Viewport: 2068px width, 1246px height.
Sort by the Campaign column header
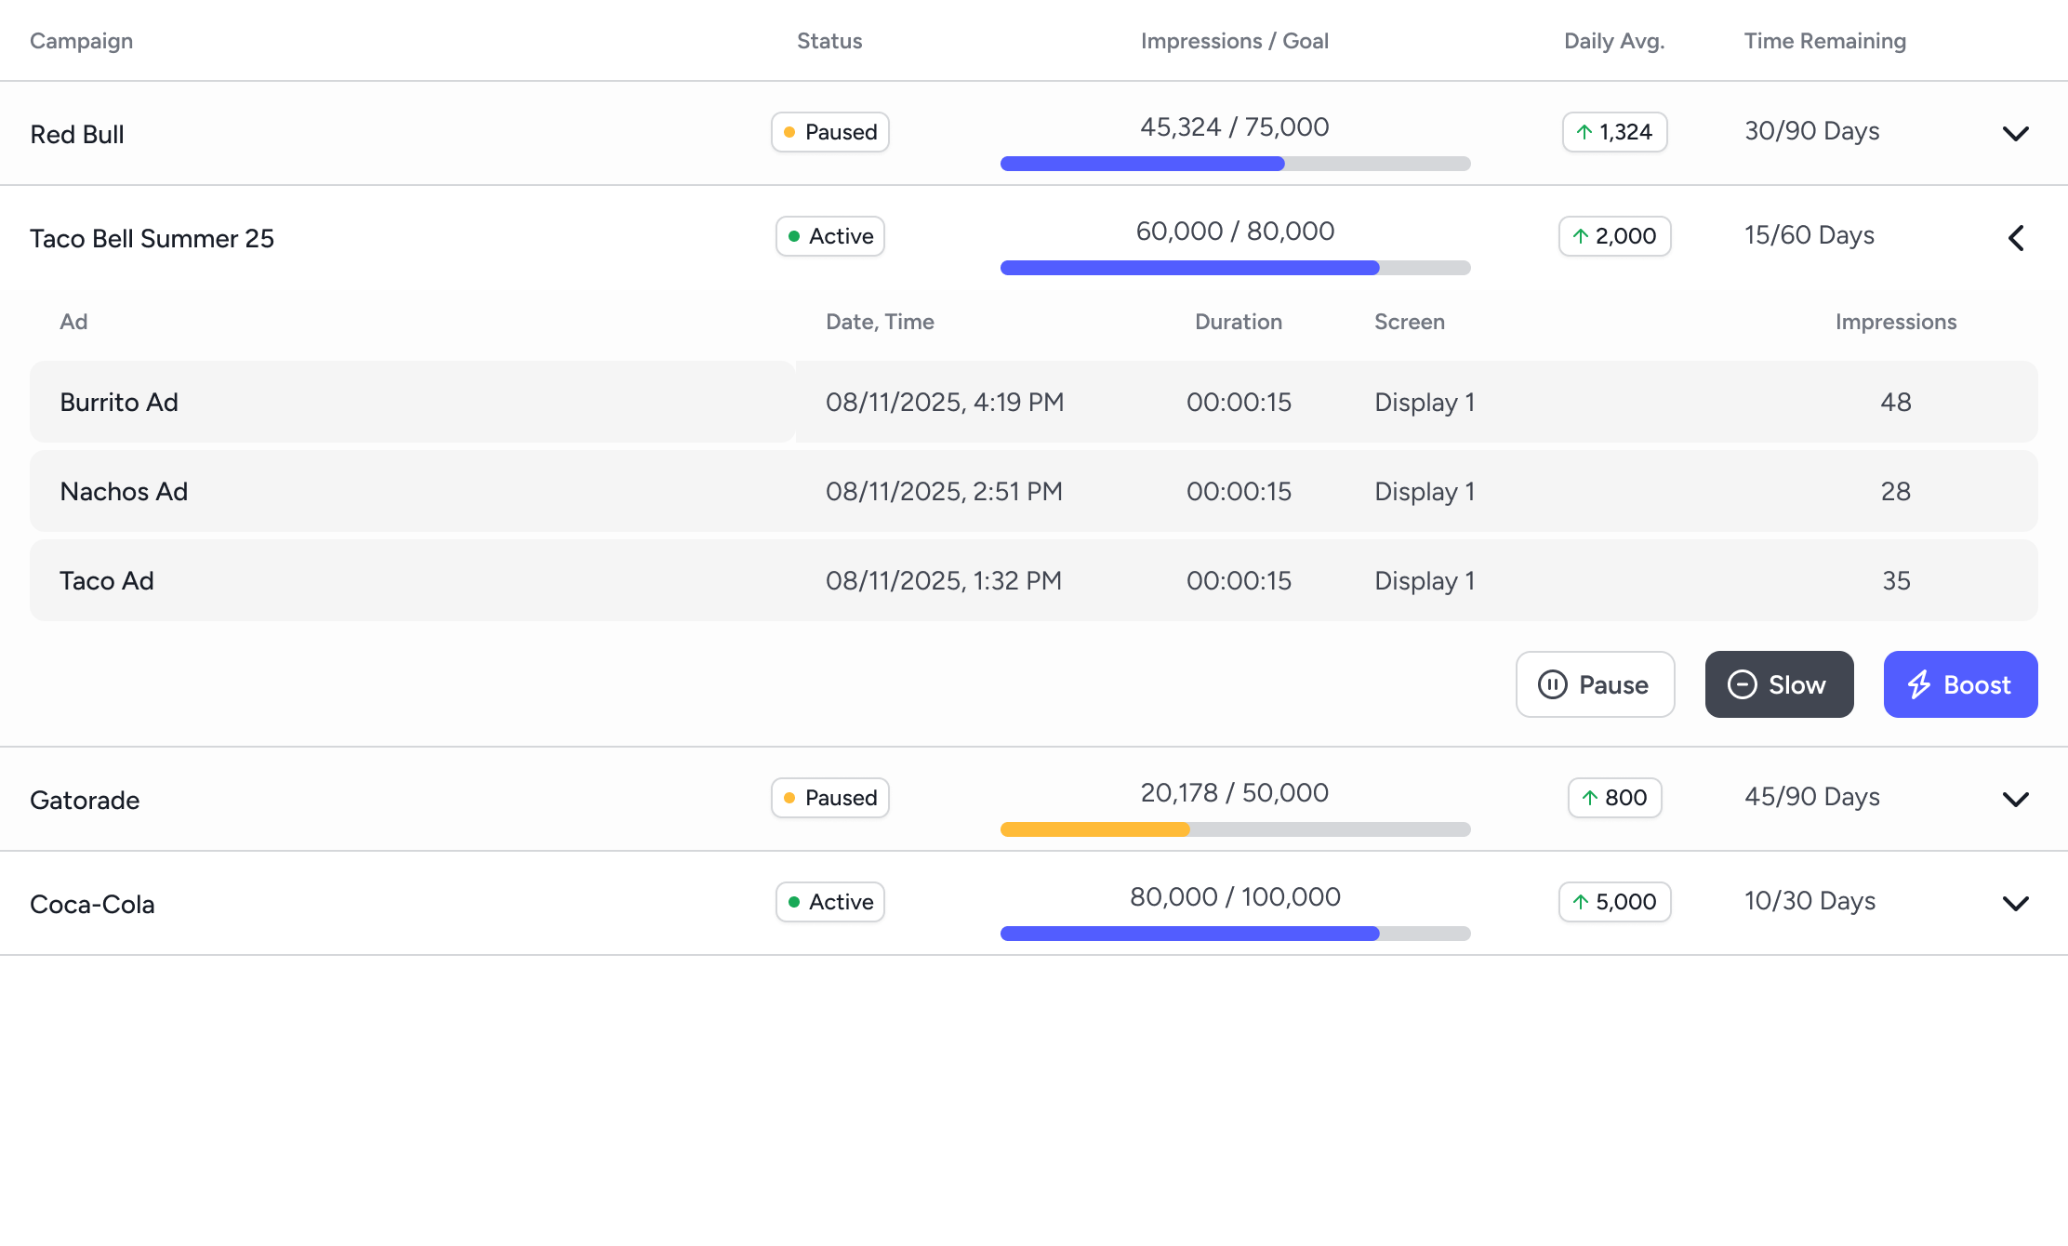81,40
